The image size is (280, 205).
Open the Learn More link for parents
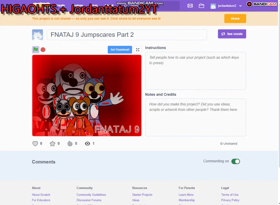(x=186, y=195)
